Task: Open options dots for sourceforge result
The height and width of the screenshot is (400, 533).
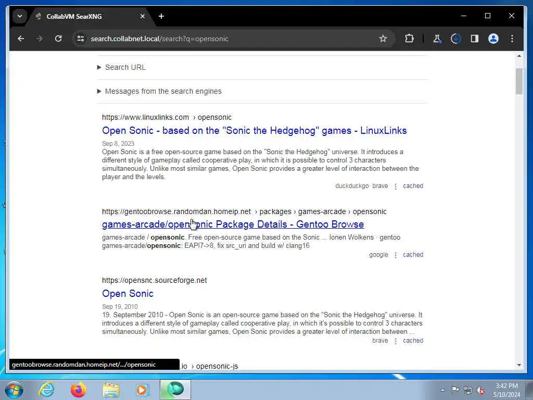Action: [396, 341]
